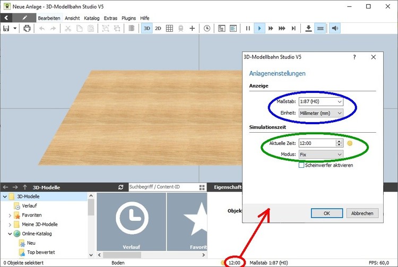Click the Cut scissors icon

point(68,29)
